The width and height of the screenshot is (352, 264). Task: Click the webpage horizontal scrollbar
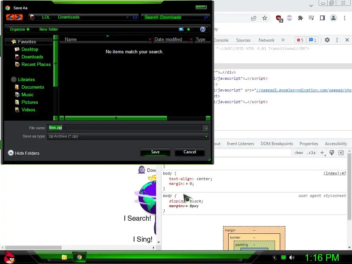pos(33,247)
